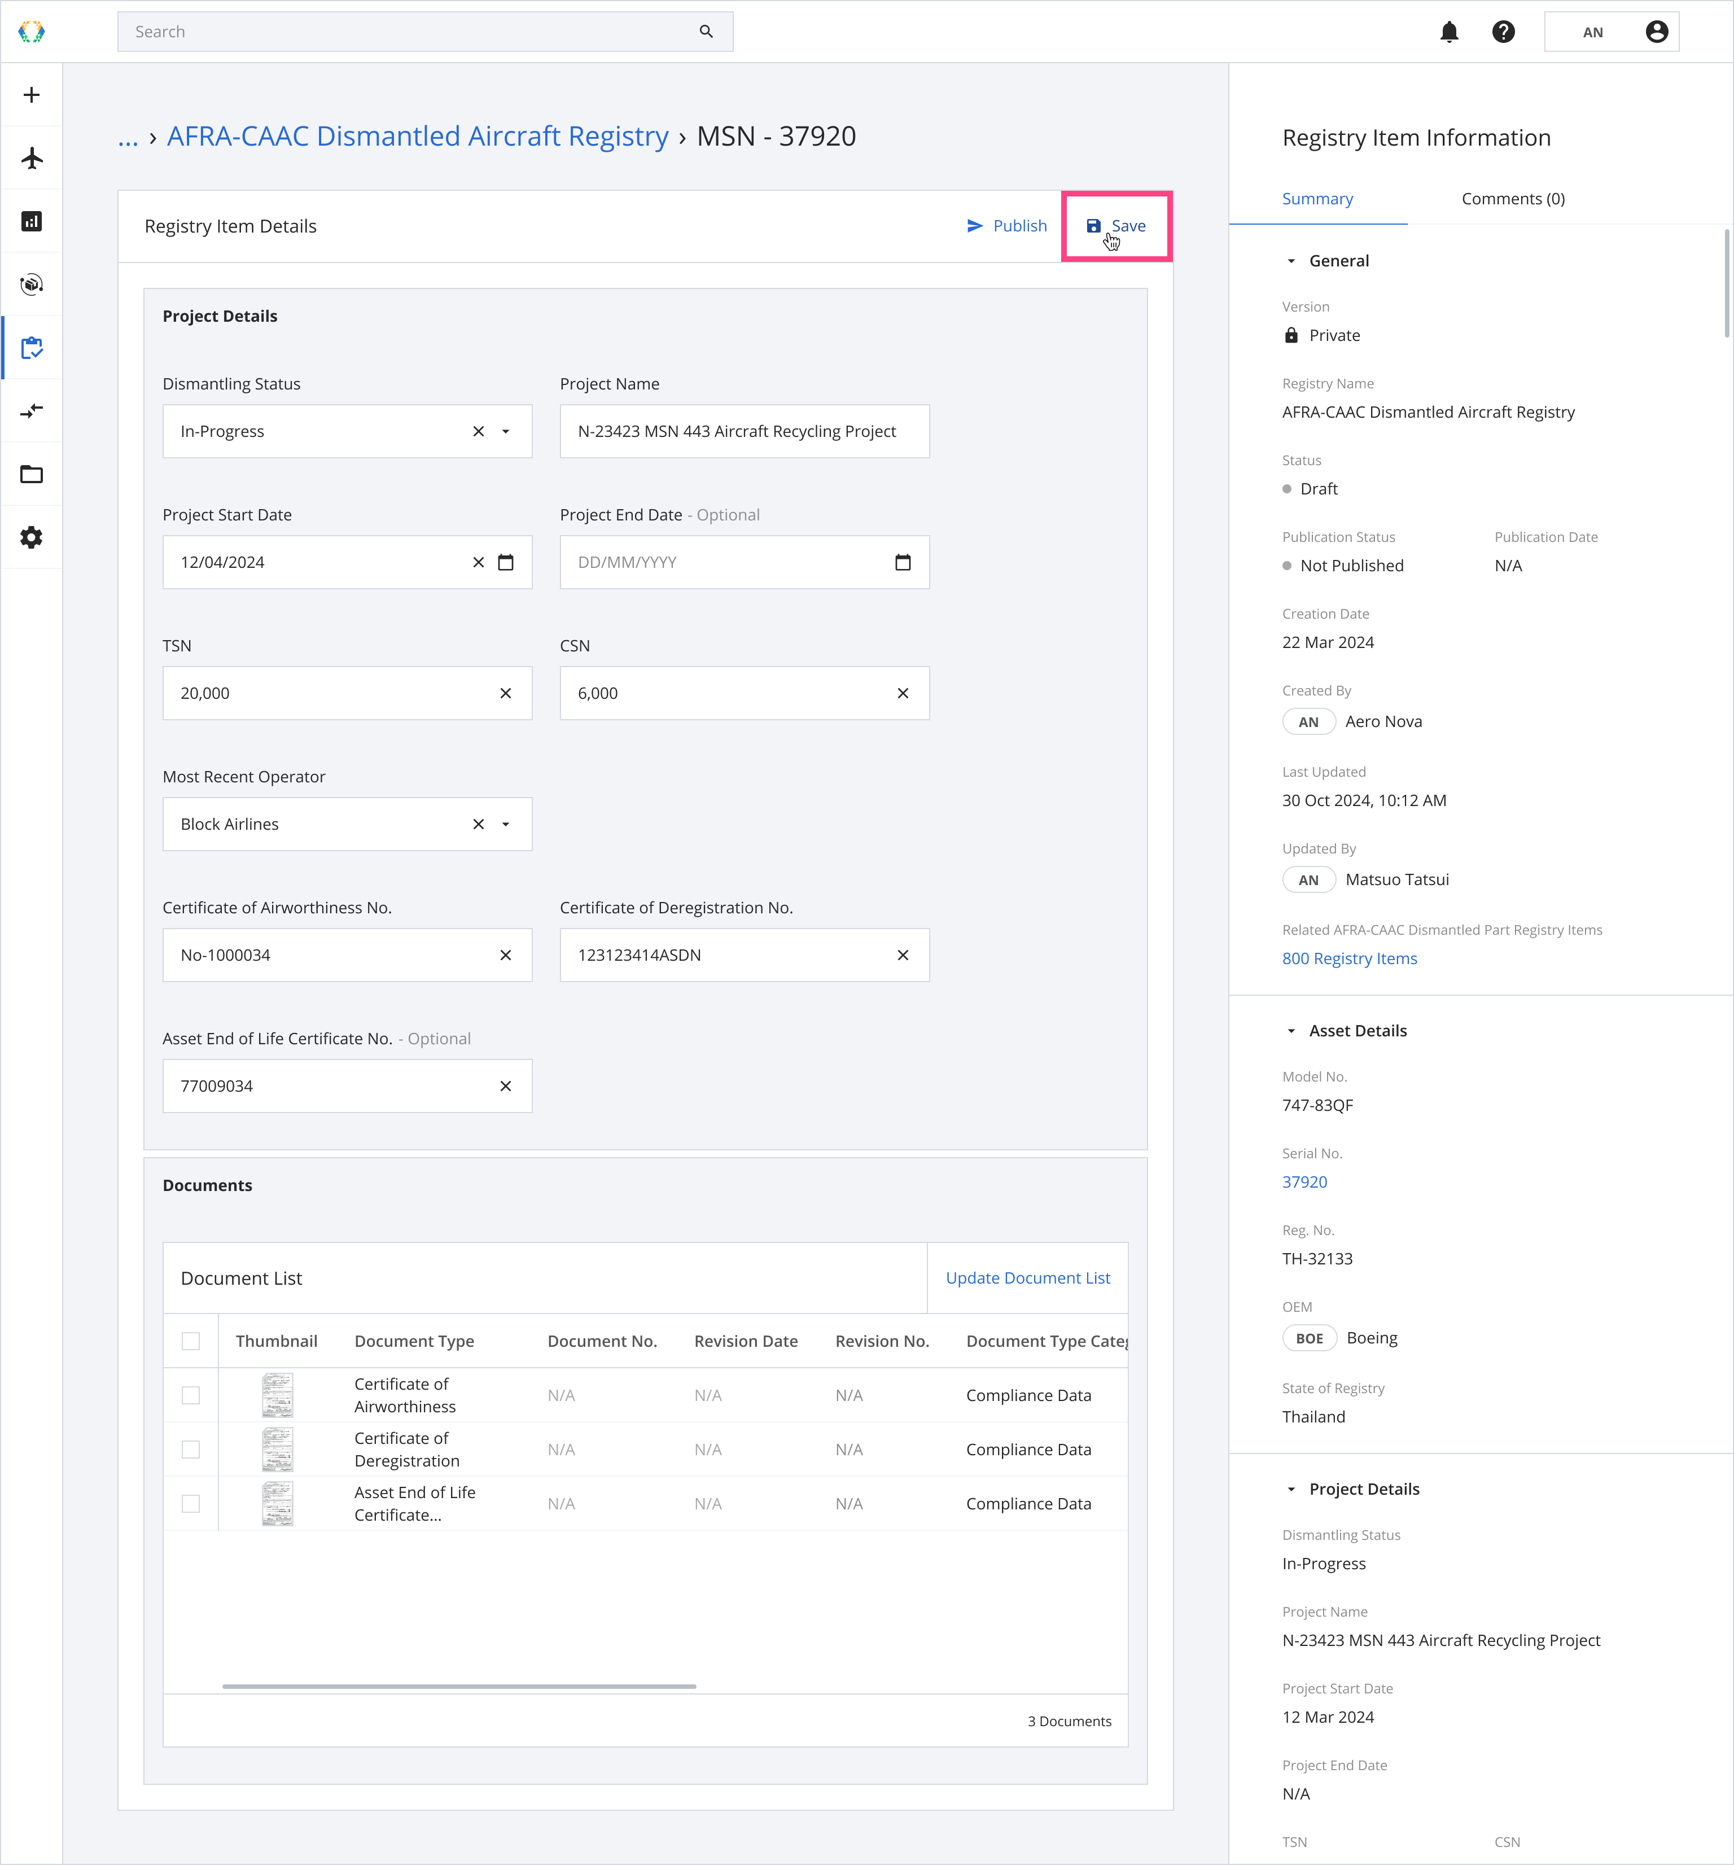Viewport: 1734px width, 1865px height.
Task: Switch to the Comments (0) tab
Action: tap(1513, 199)
